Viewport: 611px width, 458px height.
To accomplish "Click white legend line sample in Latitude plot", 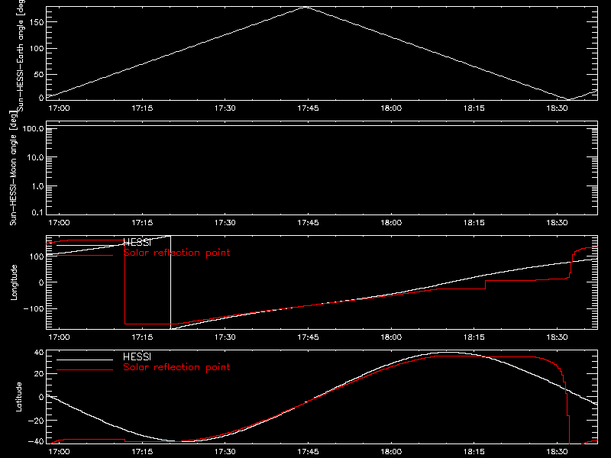I will 85,360.
